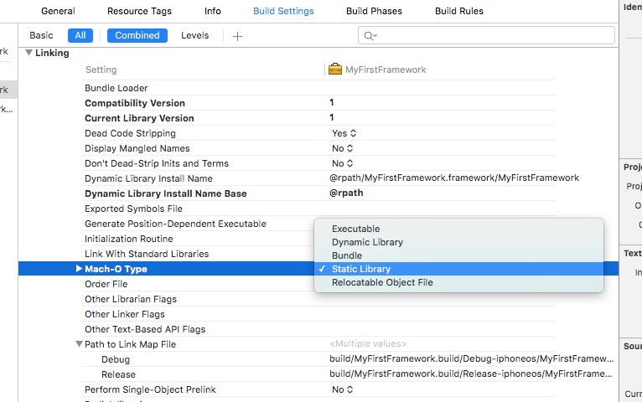The height and width of the screenshot is (402, 642).
Task: Choose Executable from Mach-O menu
Action: coord(458,229)
